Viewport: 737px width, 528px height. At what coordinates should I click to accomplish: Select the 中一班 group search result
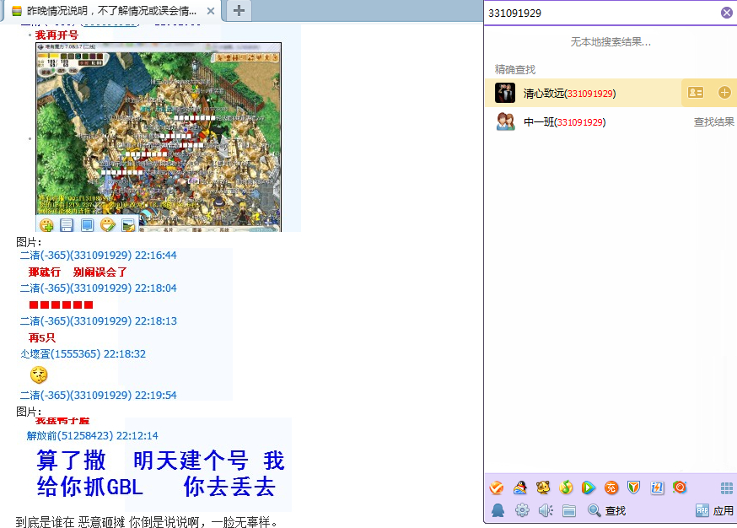click(564, 122)
